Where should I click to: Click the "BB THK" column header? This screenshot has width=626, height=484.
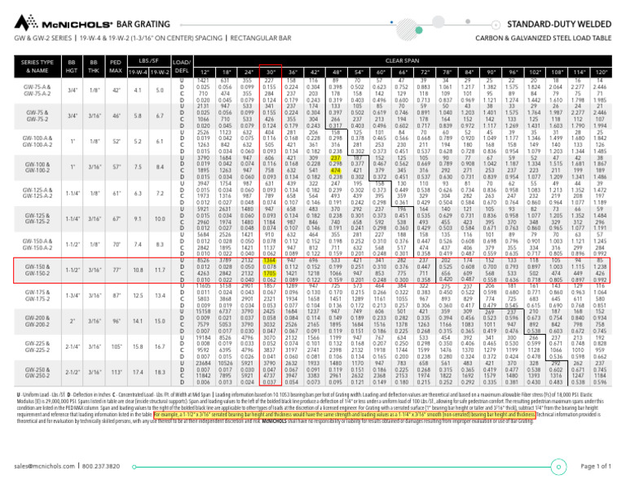(94, 67)
